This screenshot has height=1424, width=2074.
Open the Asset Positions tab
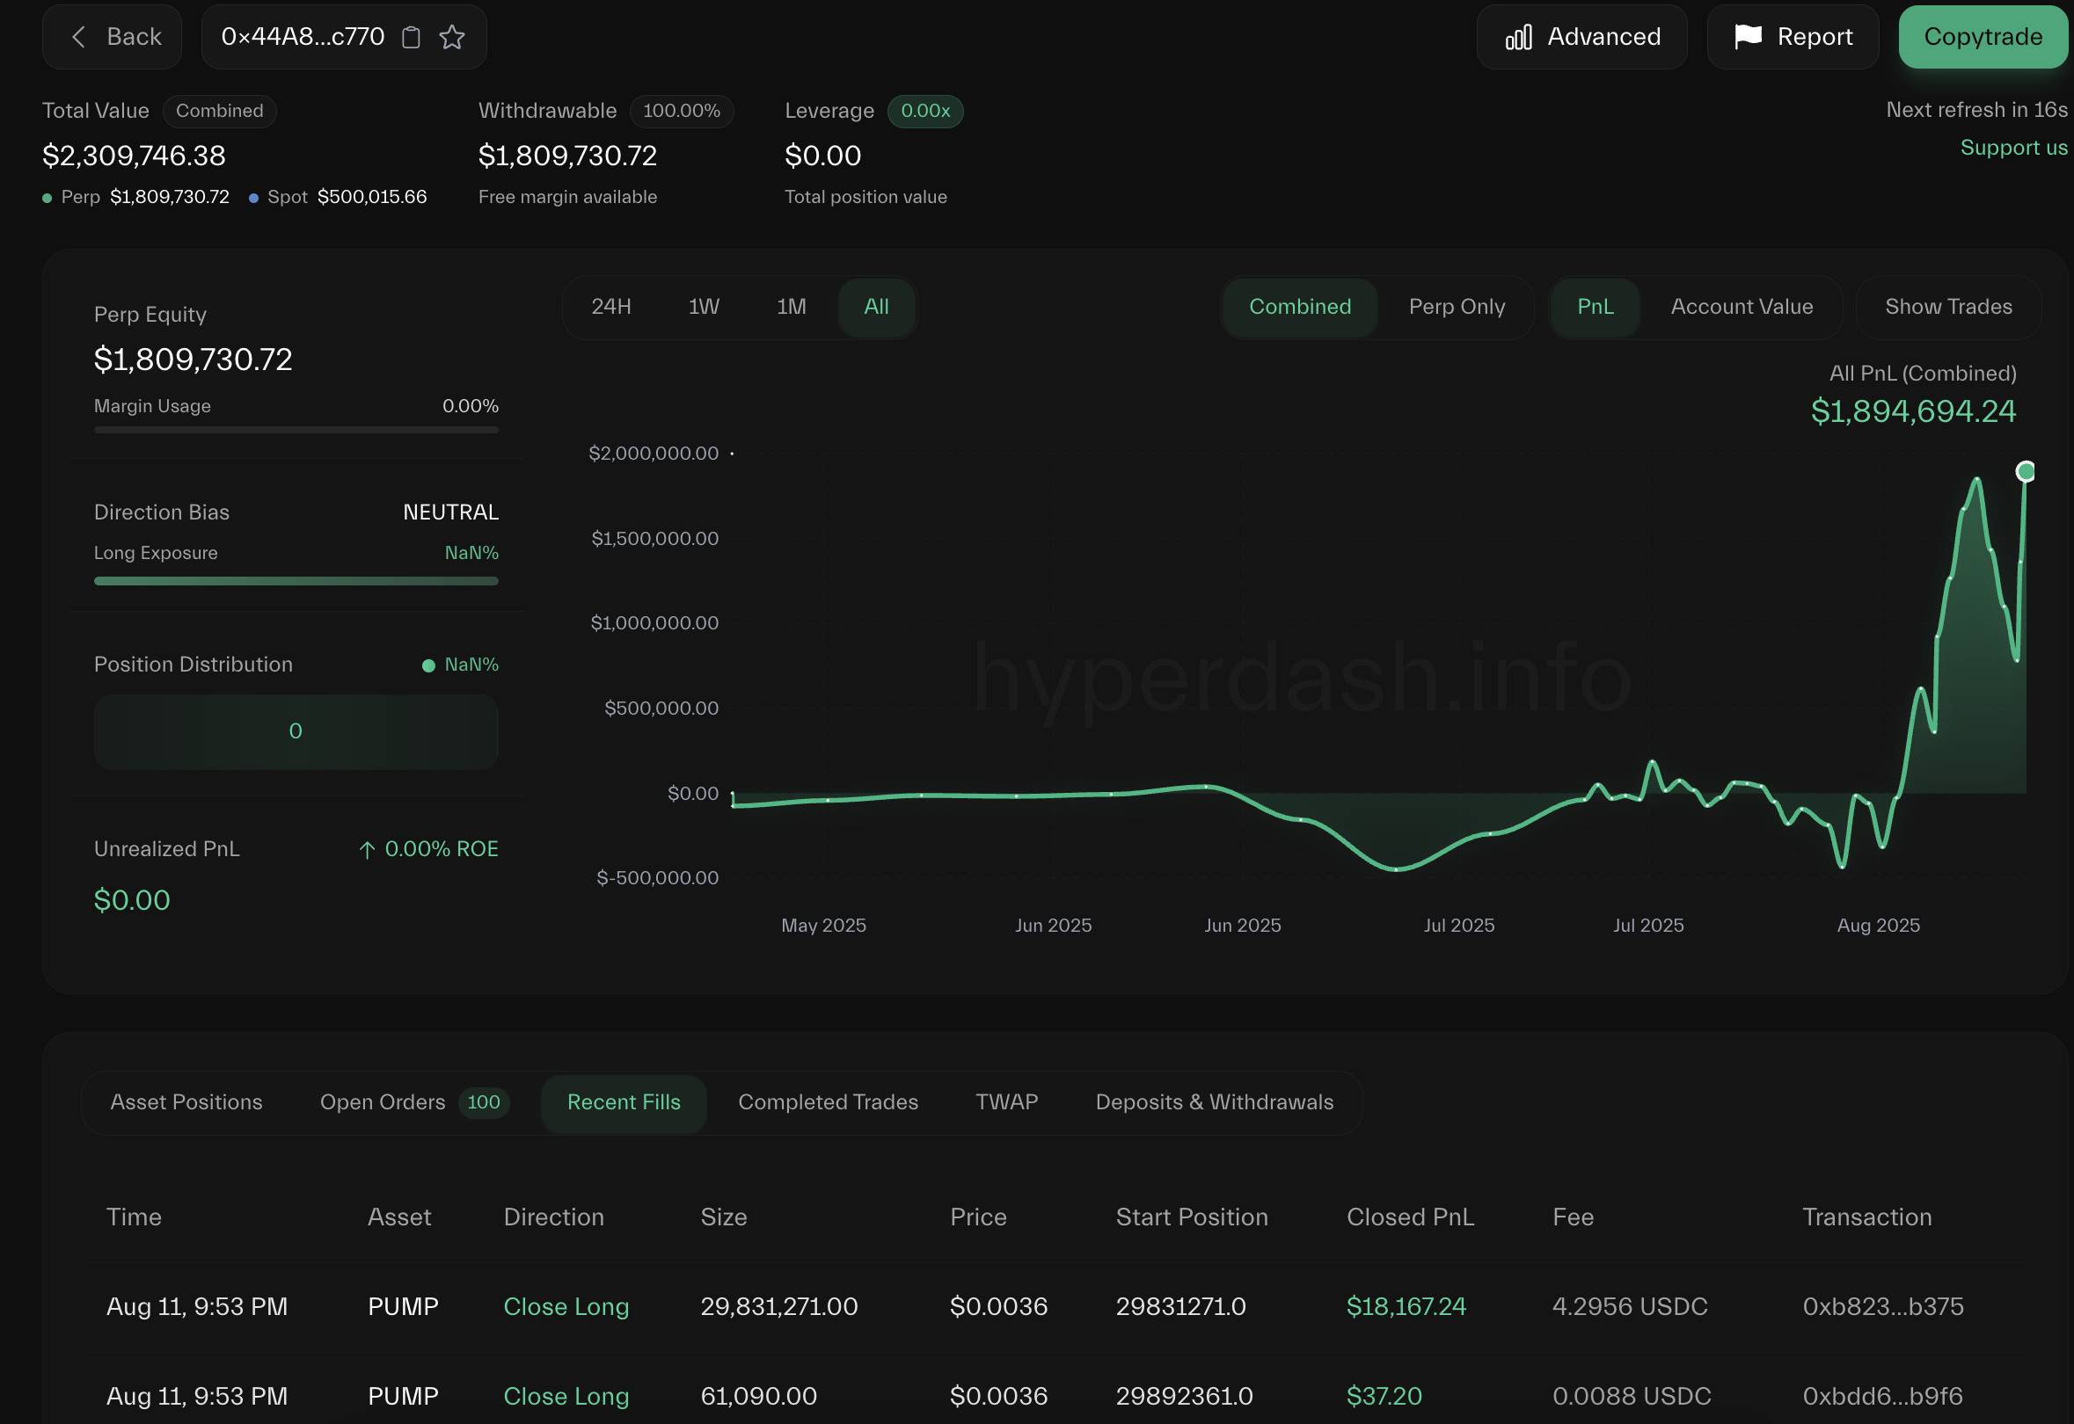click(186, 1102)
